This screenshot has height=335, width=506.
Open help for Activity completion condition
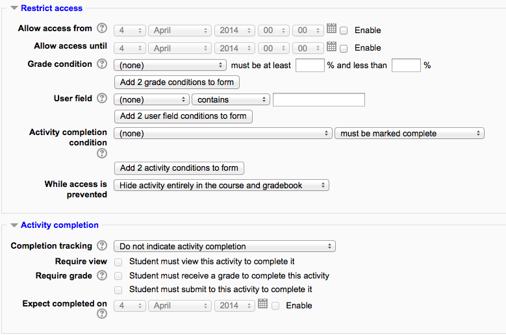click(102, 153)
